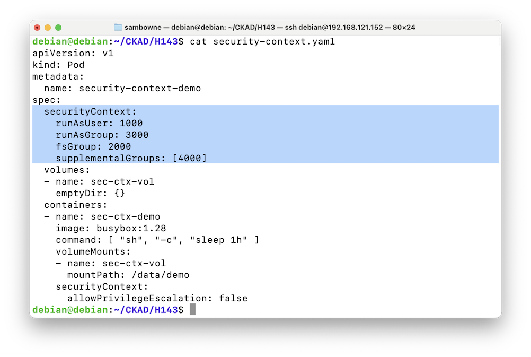
Task: Zoom the terminal with green button
Action: (x=58, y=27)
